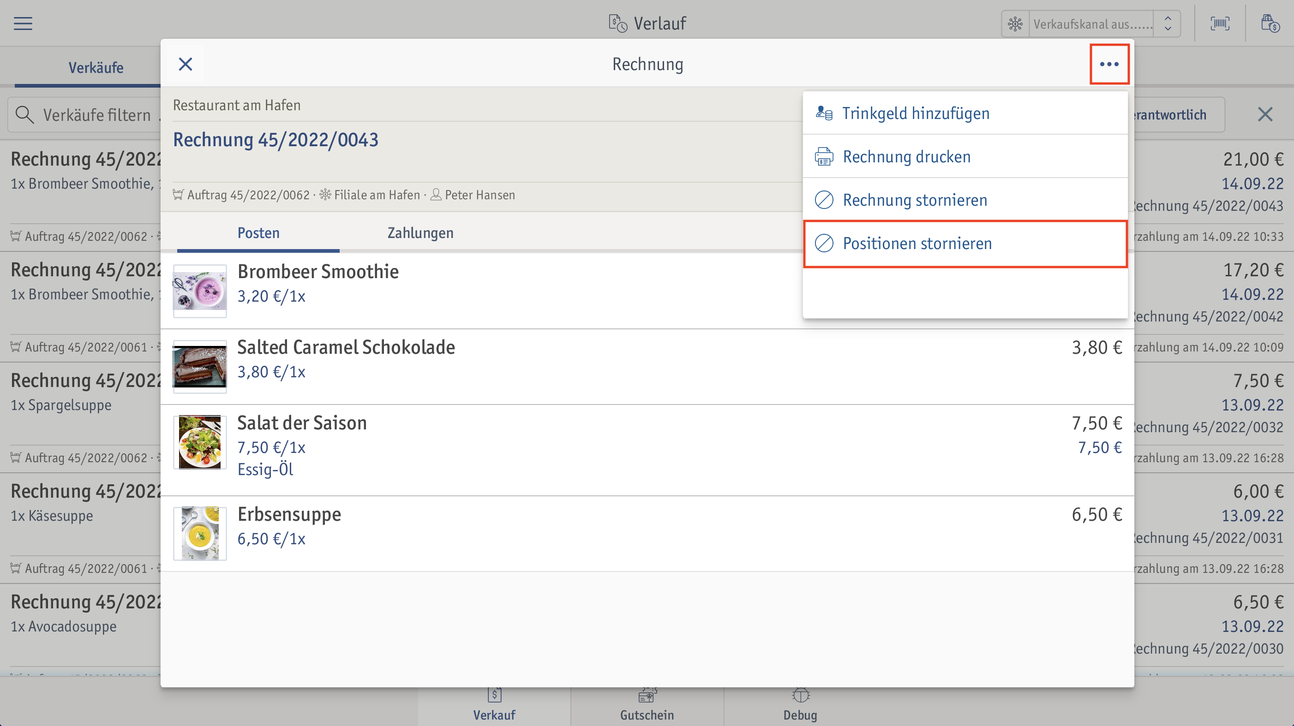Open the three-dot more options menu
Screen dimensions: 1294x726
1109,64
